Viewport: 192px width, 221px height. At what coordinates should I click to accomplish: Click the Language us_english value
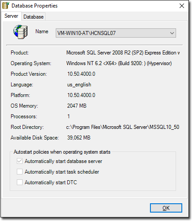[x=79, y=85]
